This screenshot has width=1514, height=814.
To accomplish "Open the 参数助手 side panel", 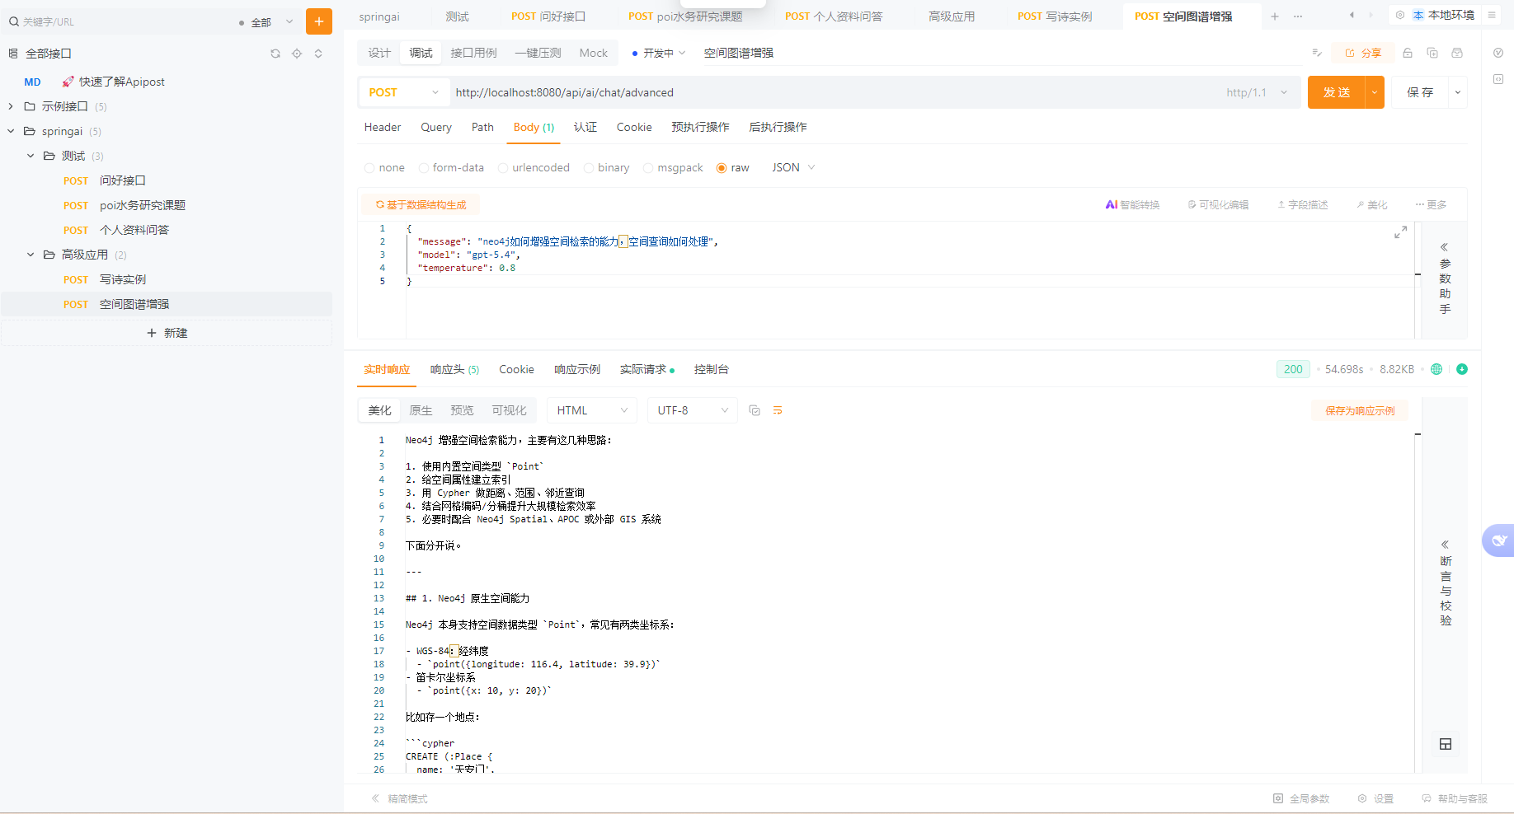I will pyautogui.click(x=1445, y=278).
